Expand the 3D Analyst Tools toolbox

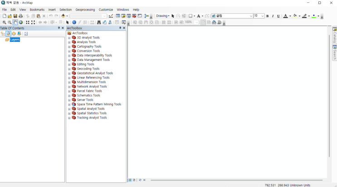tap(69, 38)
